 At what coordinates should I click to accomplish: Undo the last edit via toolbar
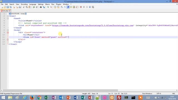point(34,7)
